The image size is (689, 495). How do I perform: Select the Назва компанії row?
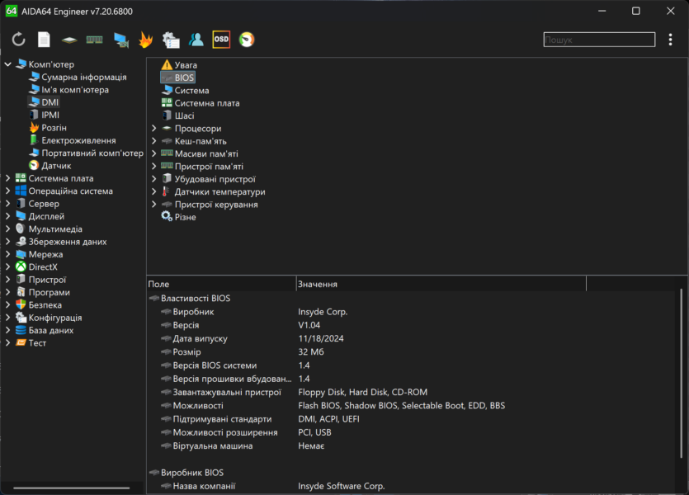pyautogui.click(x=411, y=486)
